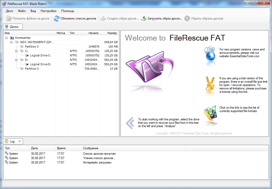The height and width of the screenshot is (189, 272).
Task: Select the WDC WD7500BPKT-22P drive row
Action: (x=61, y=42)
